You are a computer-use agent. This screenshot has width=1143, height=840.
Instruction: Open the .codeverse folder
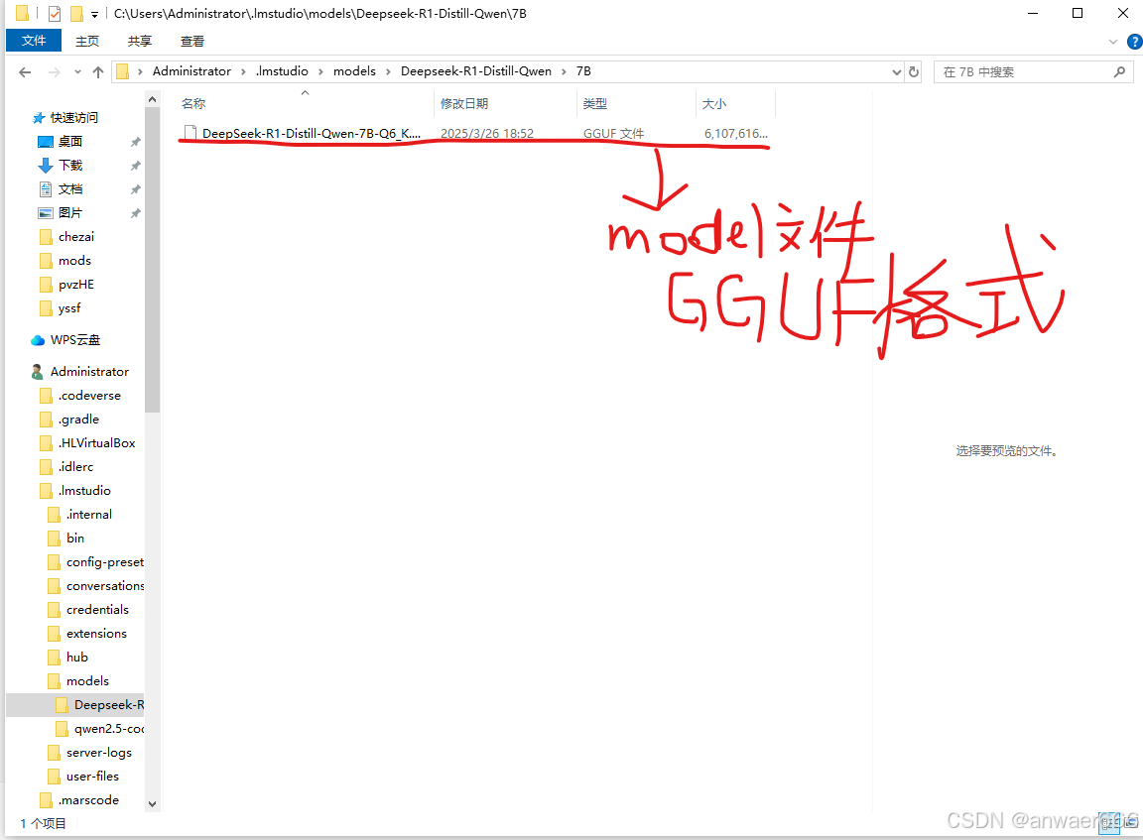(x=89, y=396)
